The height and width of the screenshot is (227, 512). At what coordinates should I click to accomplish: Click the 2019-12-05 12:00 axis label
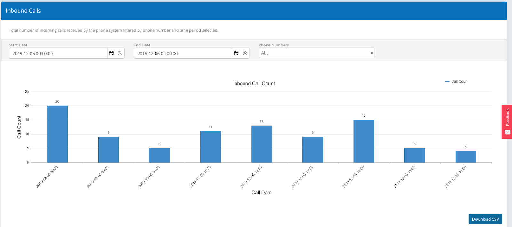(251, 177)
